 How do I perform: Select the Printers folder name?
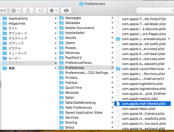(x=71, y=78)
